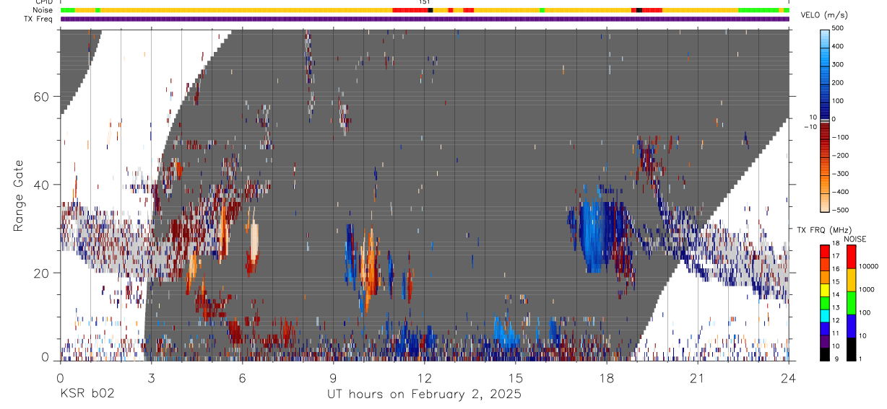Click the 1000 label on NOISE scale
Viewport: 887px width, 409px height.
click(868, 289)
